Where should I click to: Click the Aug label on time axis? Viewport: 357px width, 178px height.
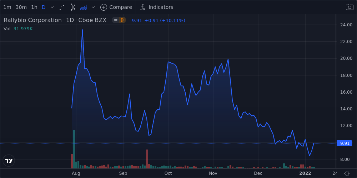click(x=76, y=173)
